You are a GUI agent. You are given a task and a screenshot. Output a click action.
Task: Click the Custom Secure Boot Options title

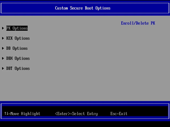[83, 8]
